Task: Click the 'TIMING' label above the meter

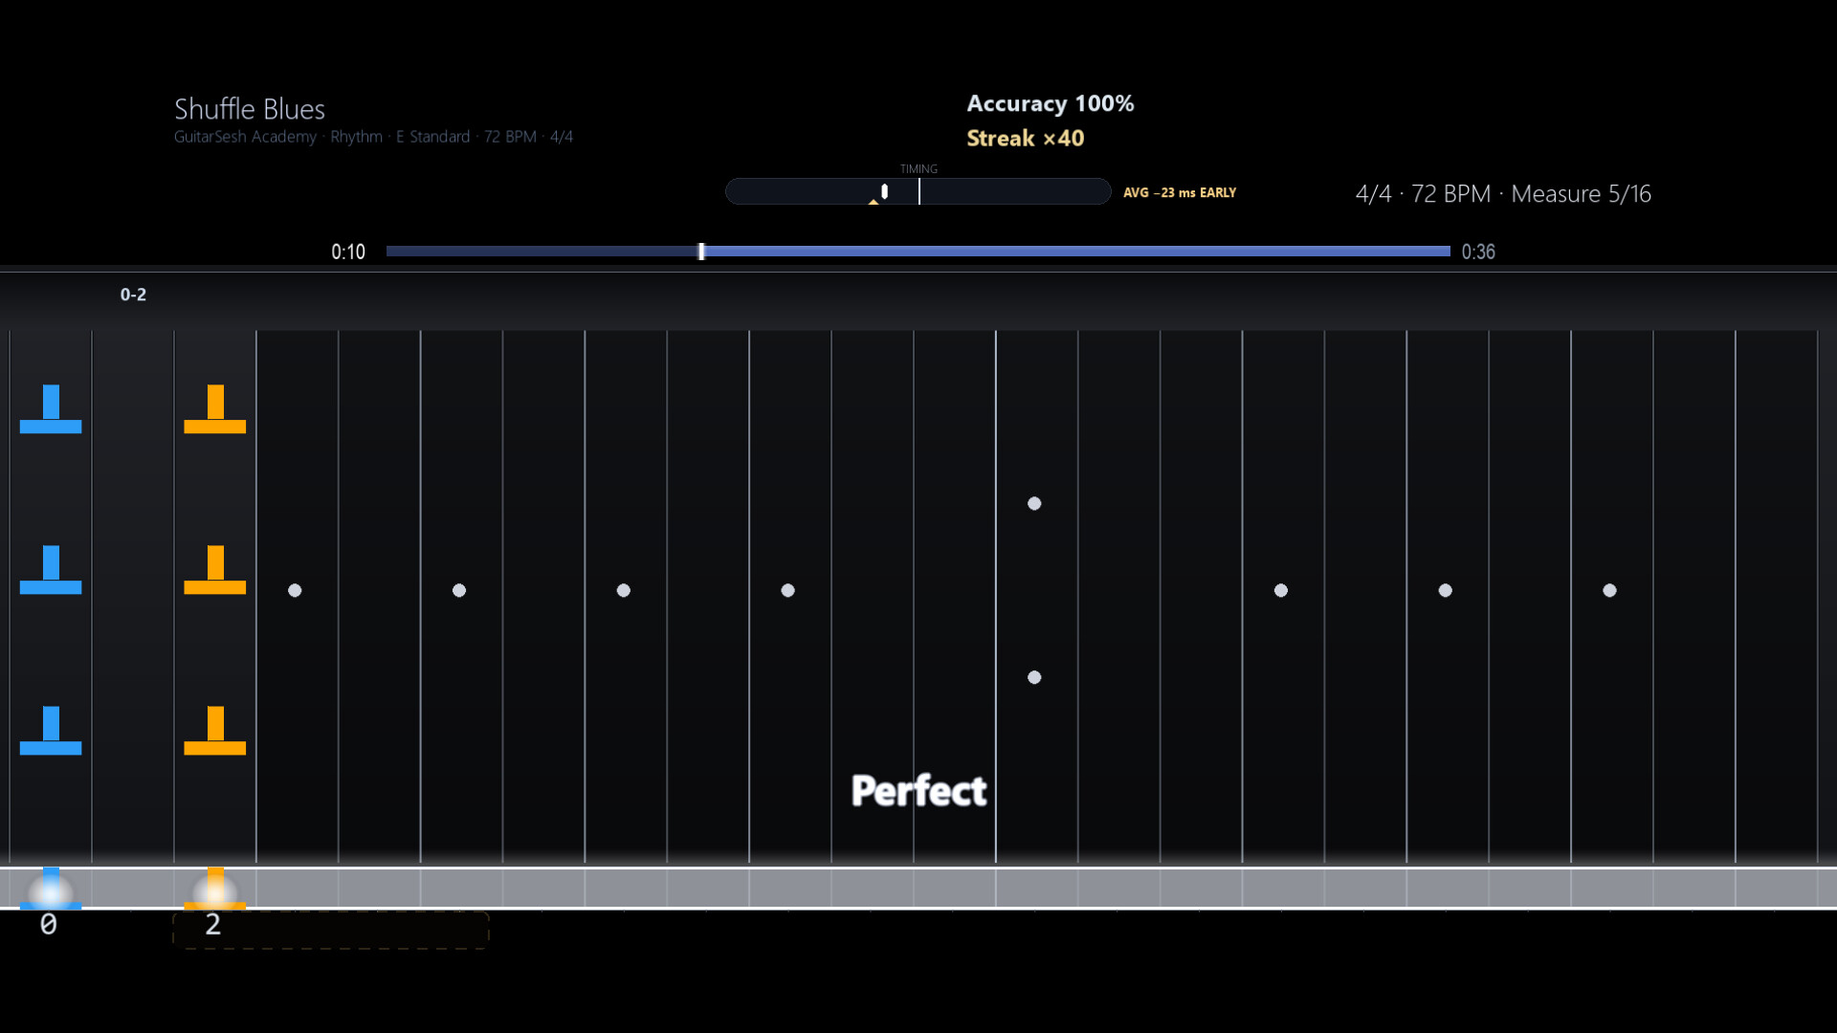Action: 918,169
